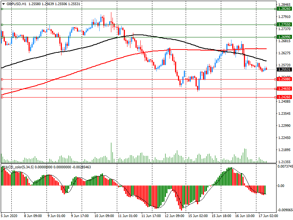
Task: Select the left handle of the 1.24650 line
Action: pos(2,89)
